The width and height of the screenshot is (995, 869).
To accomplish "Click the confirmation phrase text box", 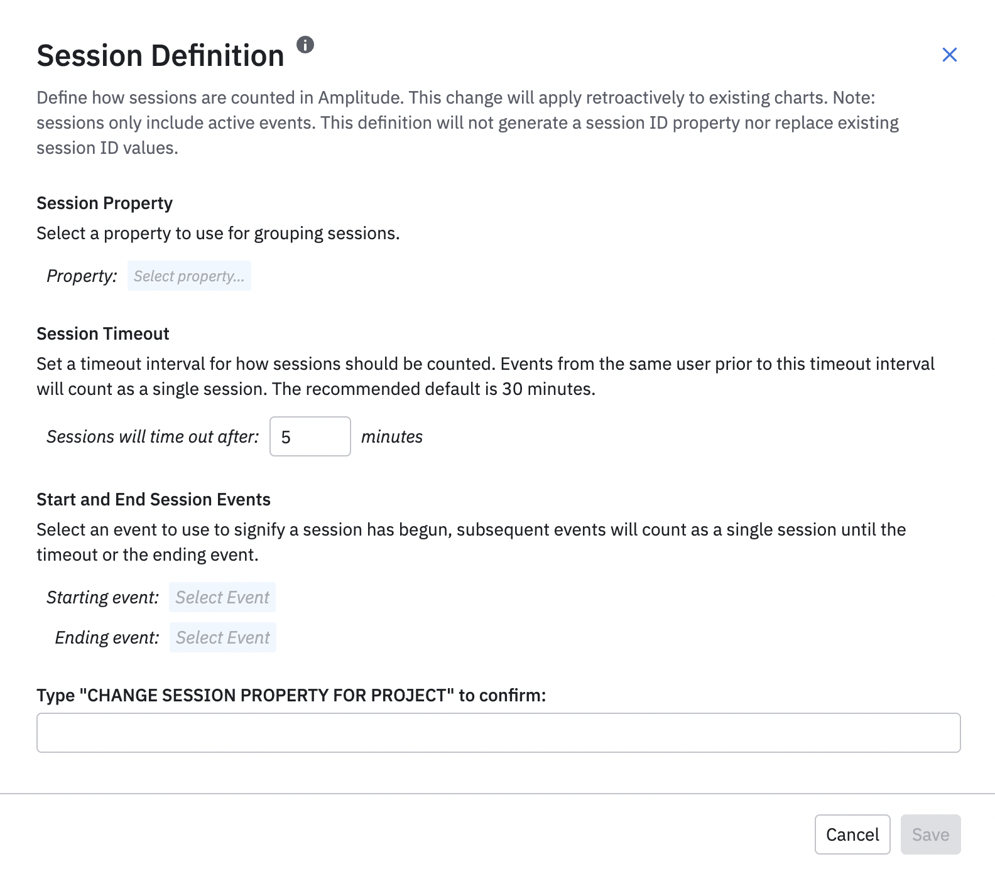I will click(498, 732).
